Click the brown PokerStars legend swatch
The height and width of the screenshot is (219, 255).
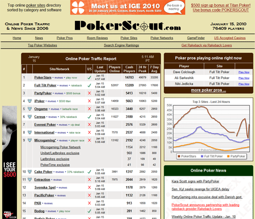pos(178,156)
